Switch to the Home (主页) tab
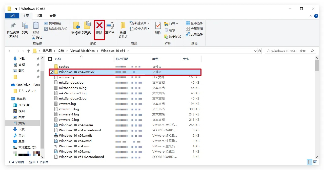The height and width of the screenshot is (170, 324). [26, 16]
